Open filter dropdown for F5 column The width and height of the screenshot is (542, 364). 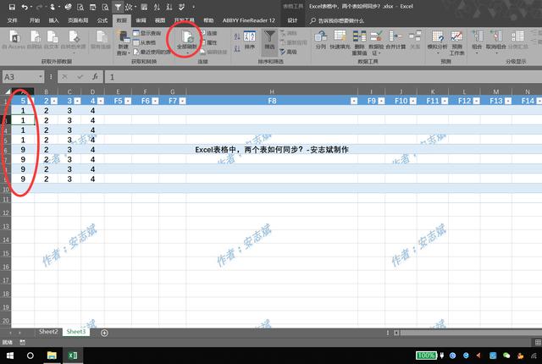pos(128,101)
